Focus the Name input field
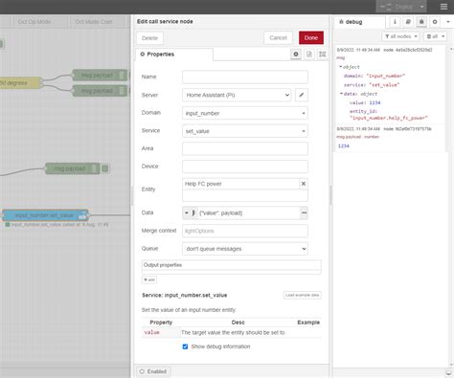454x378 pixels. coord(245,77)
